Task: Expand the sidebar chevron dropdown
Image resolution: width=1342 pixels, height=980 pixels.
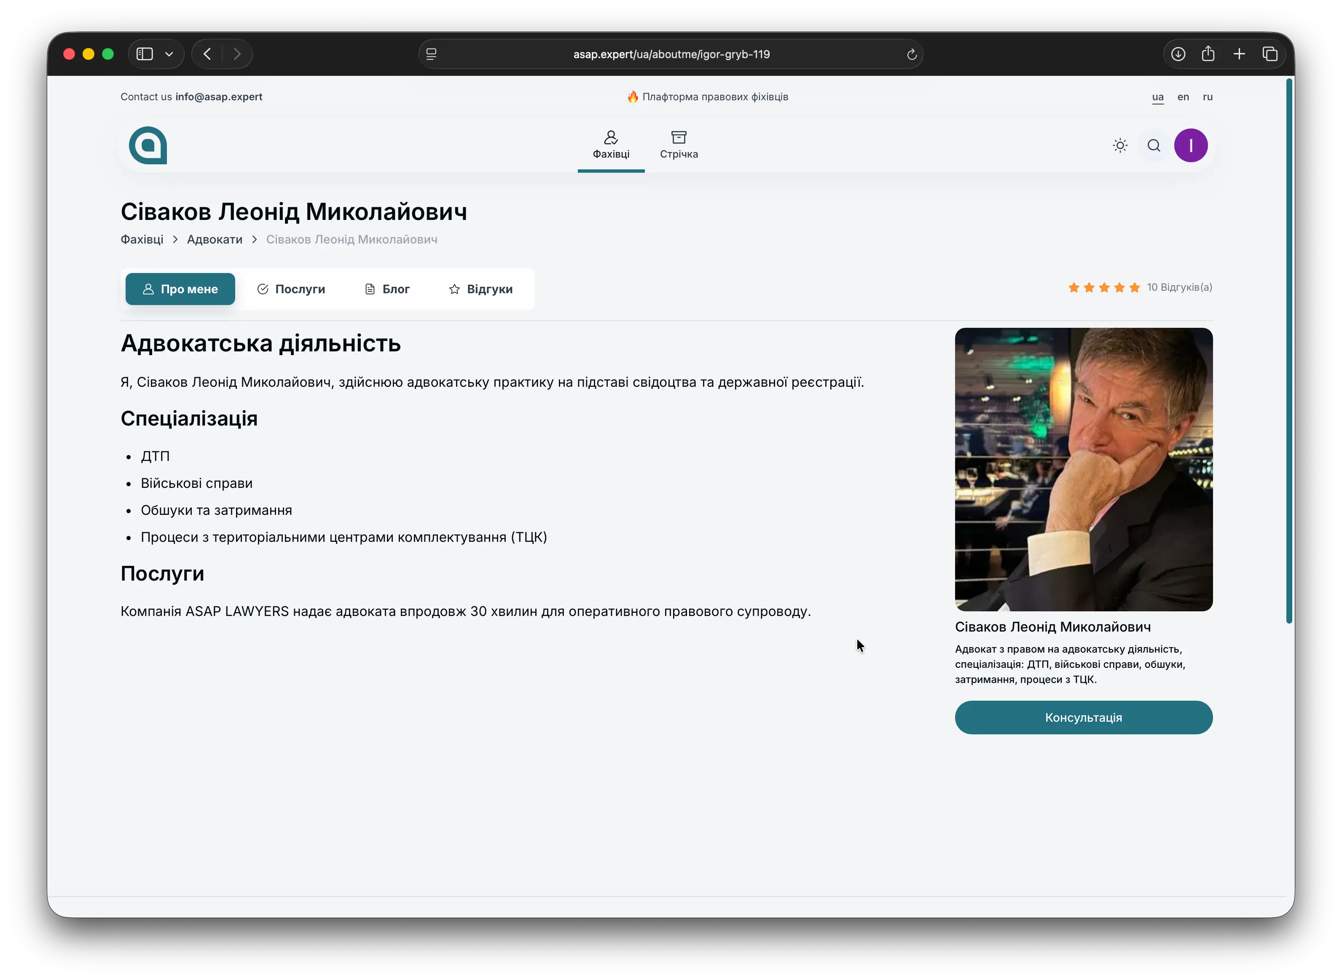Action: click(x=170, y=54)
